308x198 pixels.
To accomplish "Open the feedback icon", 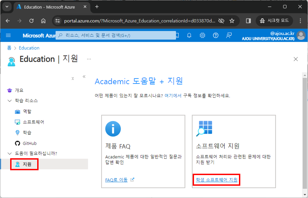I will [x=229, y=35].
